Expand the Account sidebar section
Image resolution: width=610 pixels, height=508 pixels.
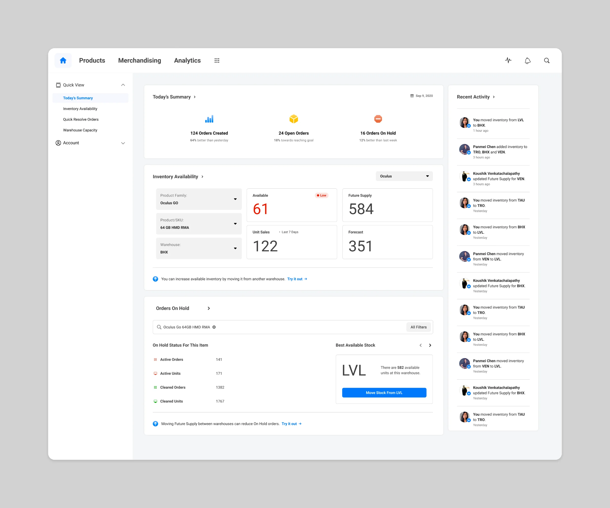pyautogui.click(x=123, y=143)
